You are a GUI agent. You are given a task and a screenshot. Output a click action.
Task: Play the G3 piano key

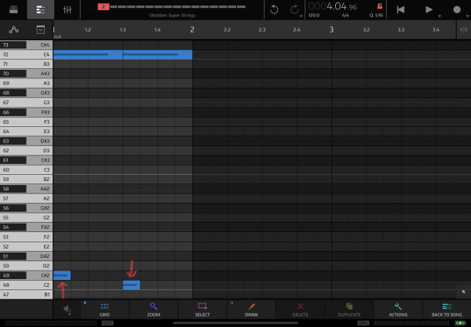pos(27,103)
